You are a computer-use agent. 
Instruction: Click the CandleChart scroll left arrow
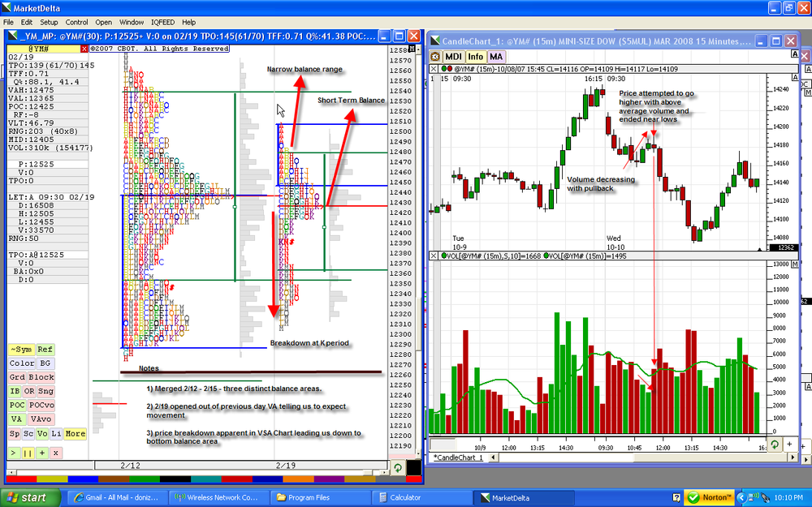point(493,458)
